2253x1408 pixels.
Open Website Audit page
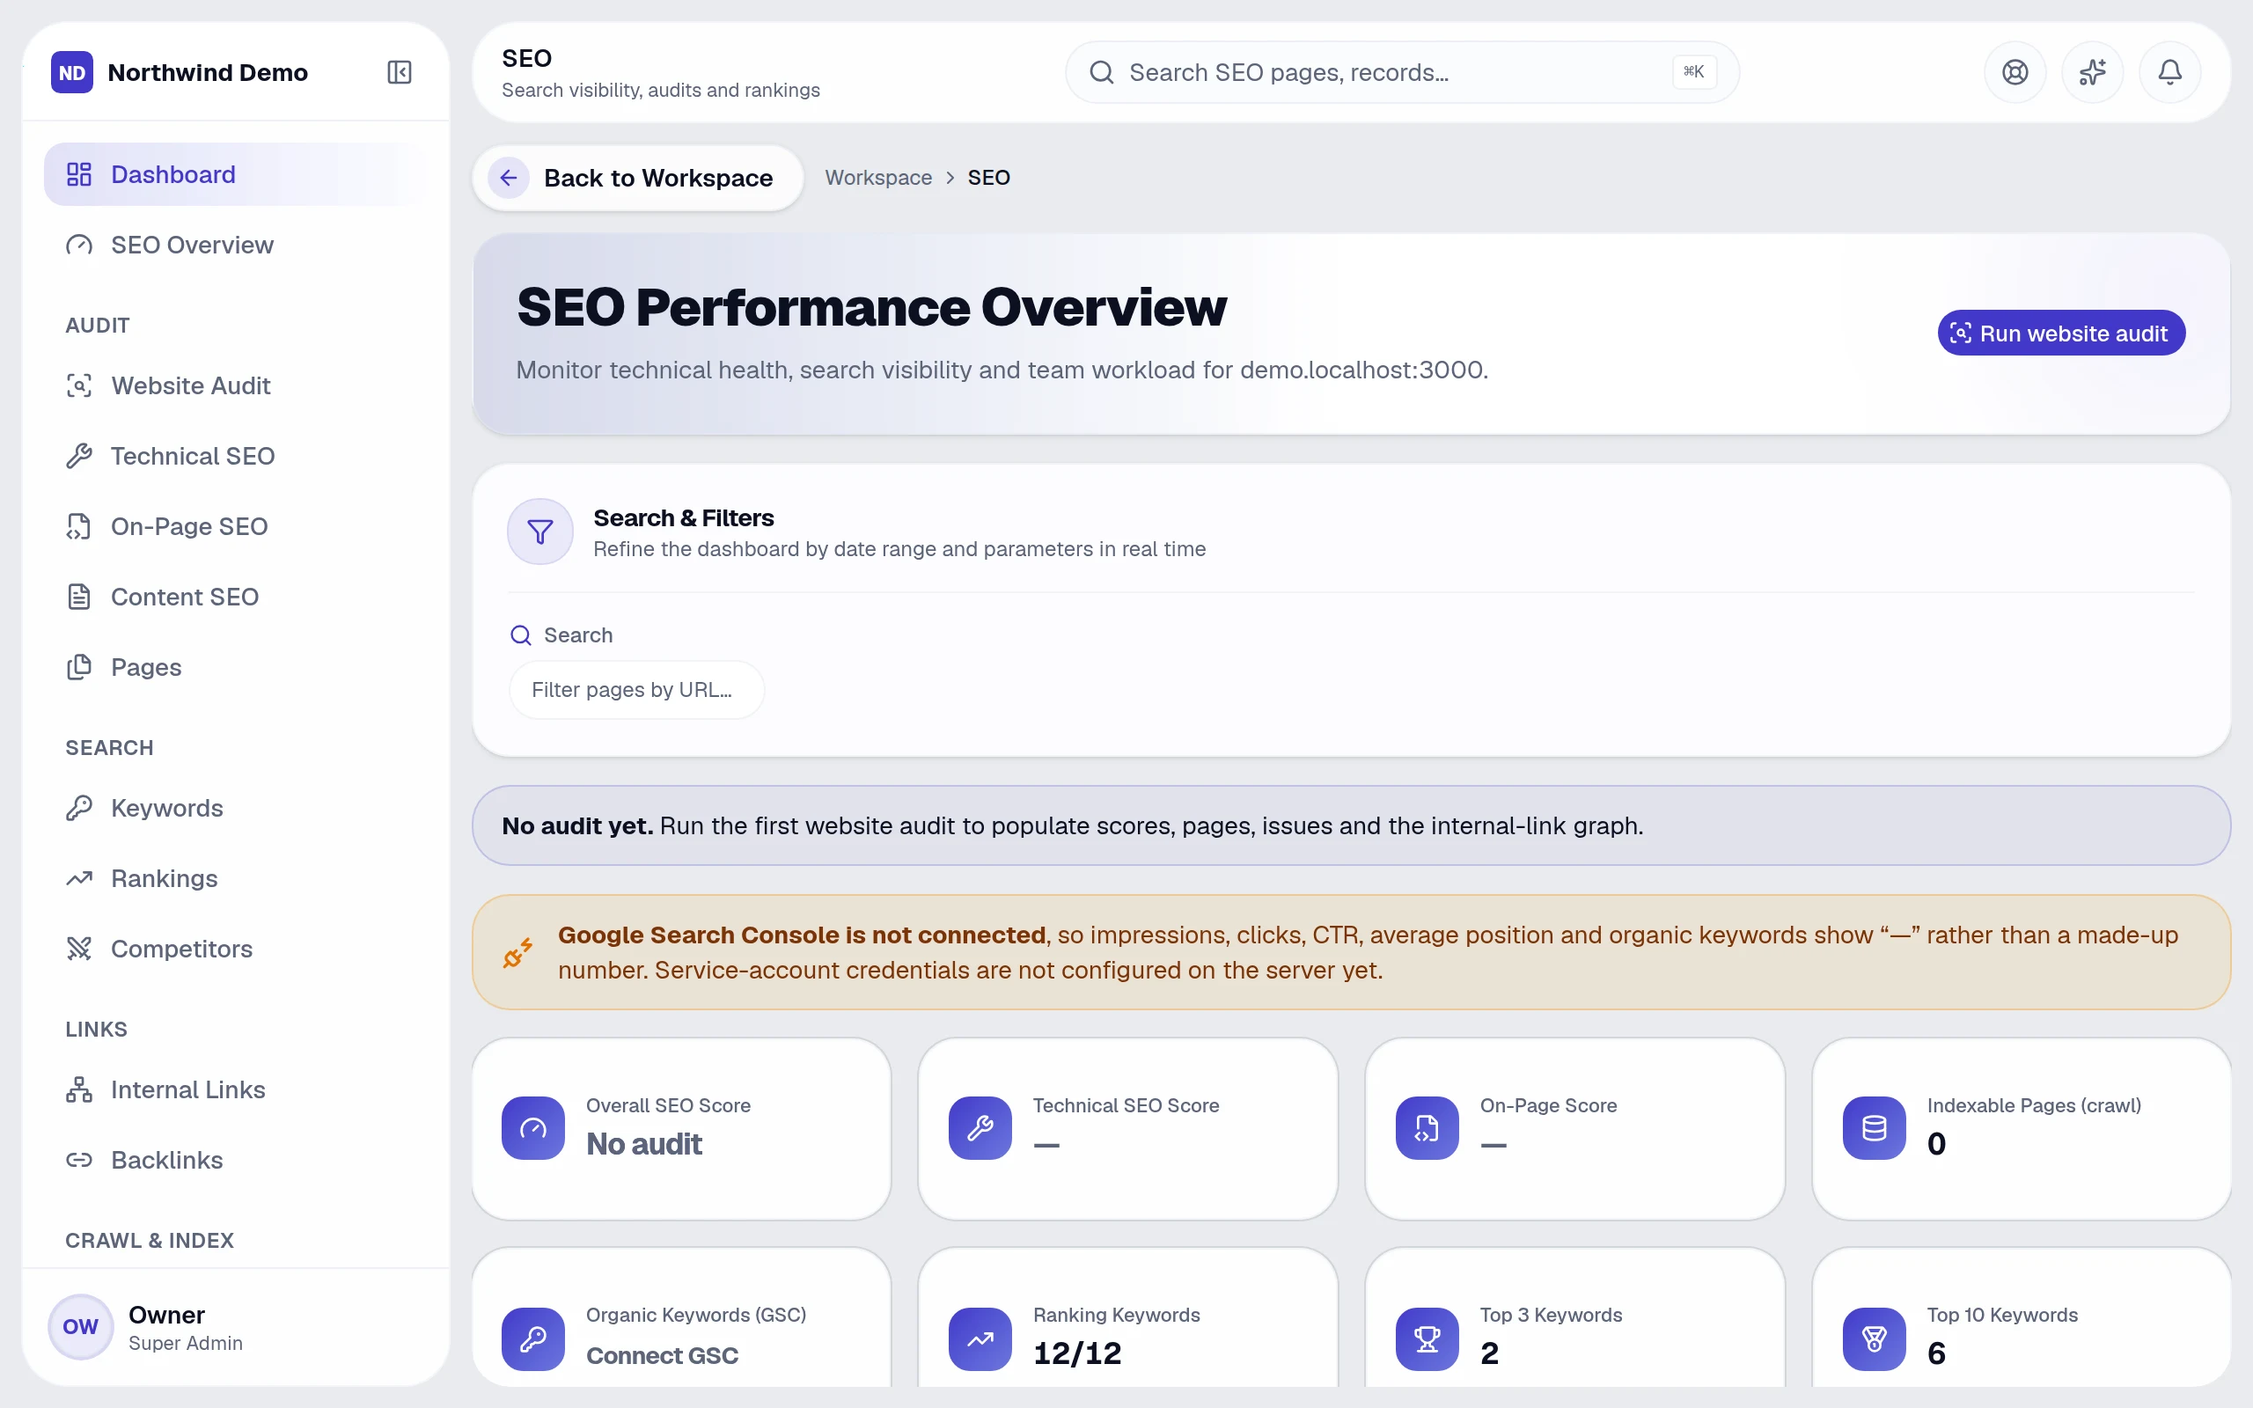point(237,385)
